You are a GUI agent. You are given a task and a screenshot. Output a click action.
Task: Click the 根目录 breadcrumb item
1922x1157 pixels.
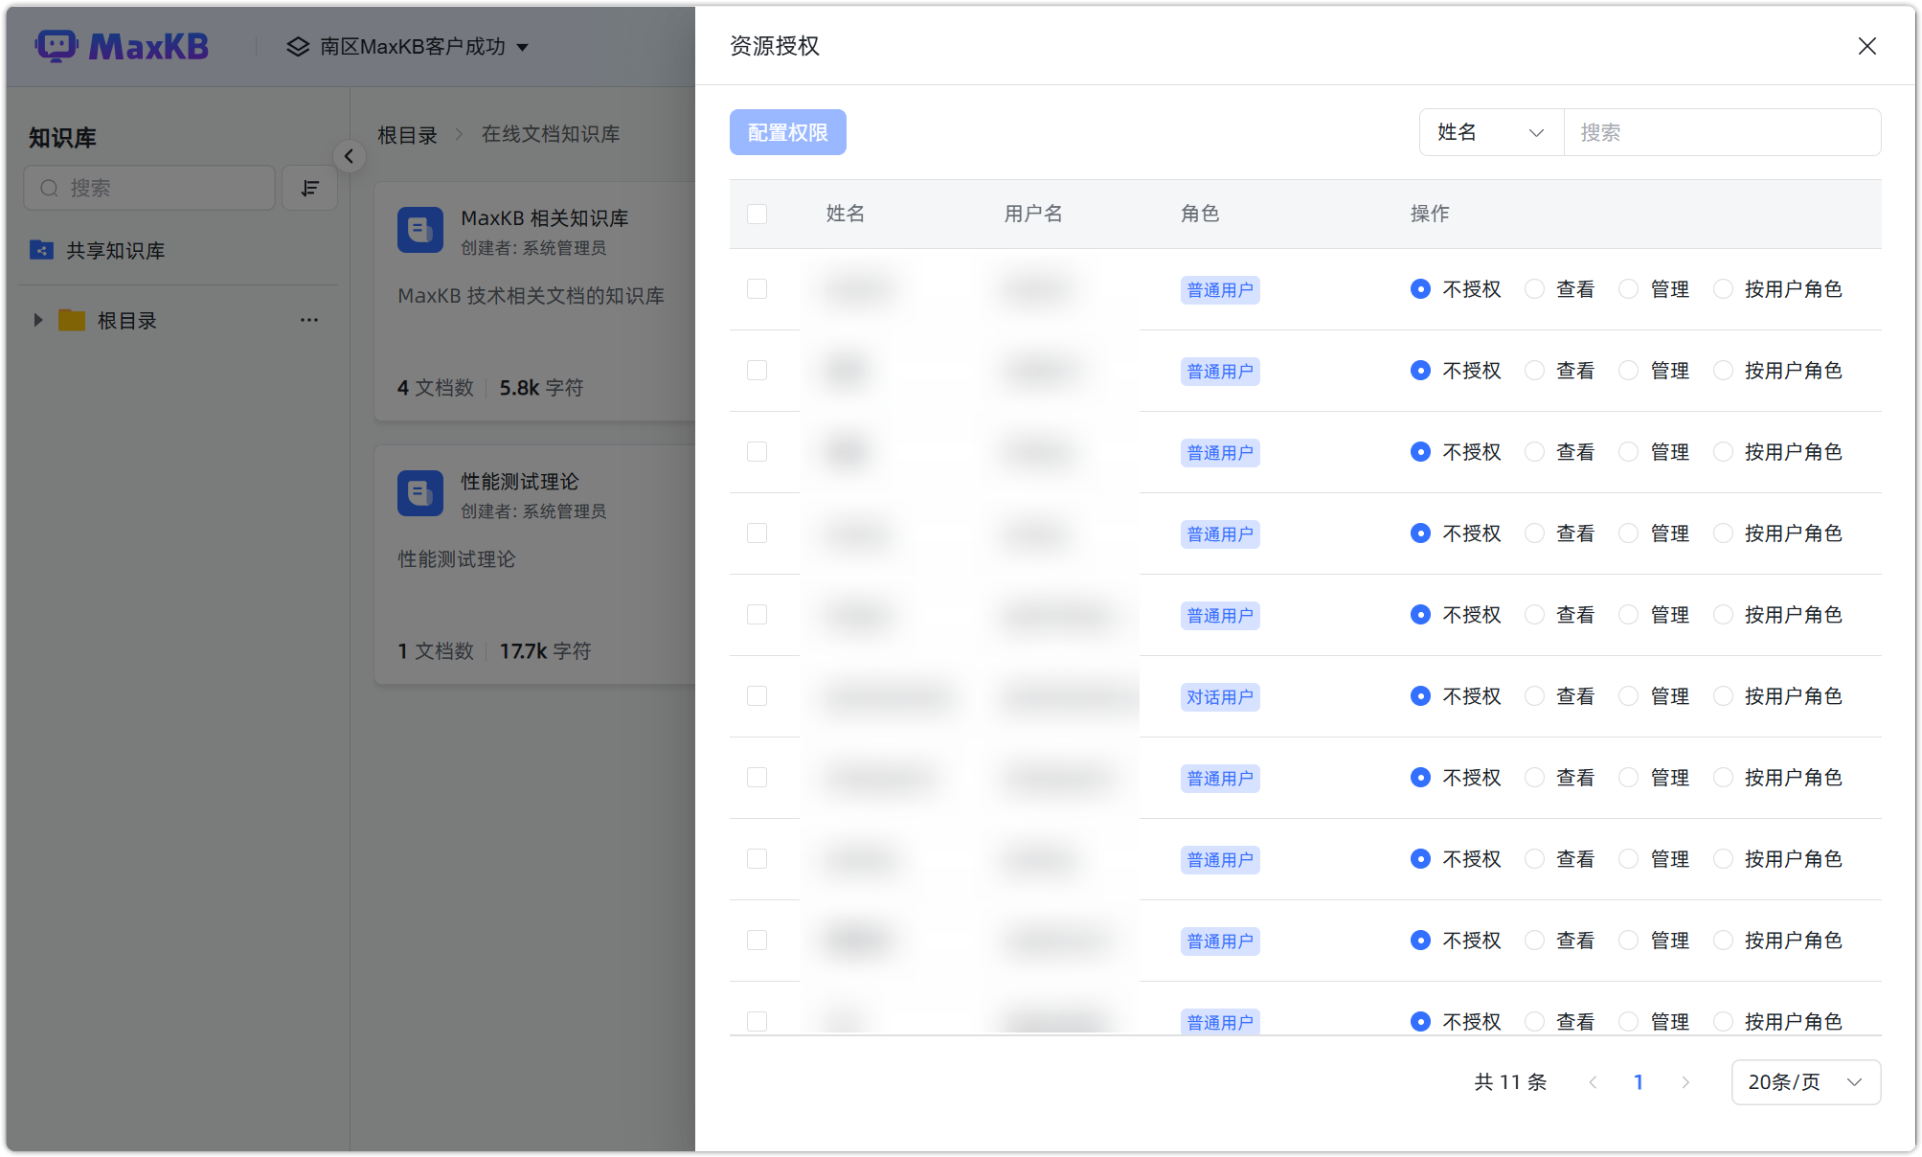click(407, 134)
